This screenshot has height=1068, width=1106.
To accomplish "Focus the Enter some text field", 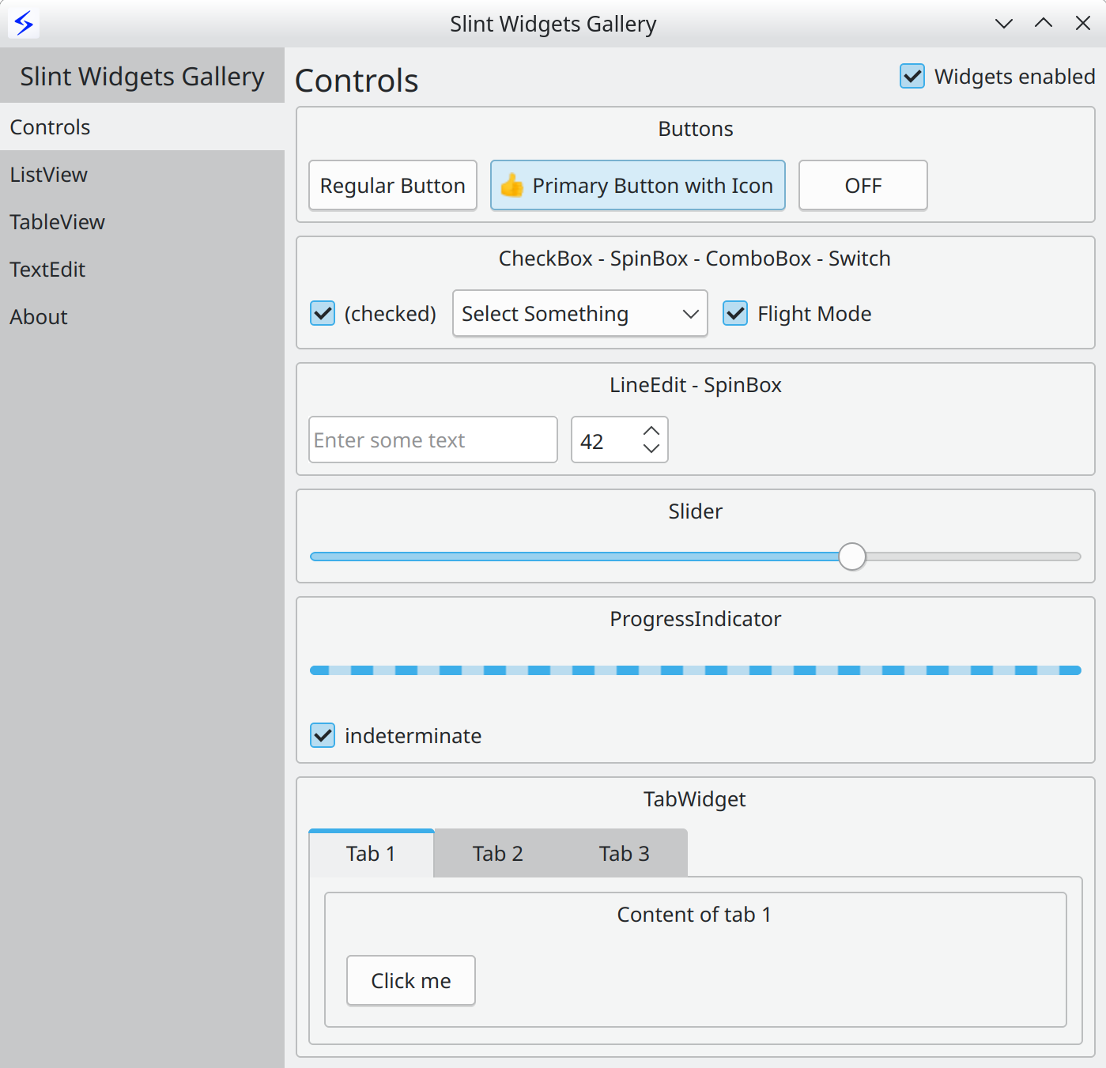I will (x=433, y=440).
